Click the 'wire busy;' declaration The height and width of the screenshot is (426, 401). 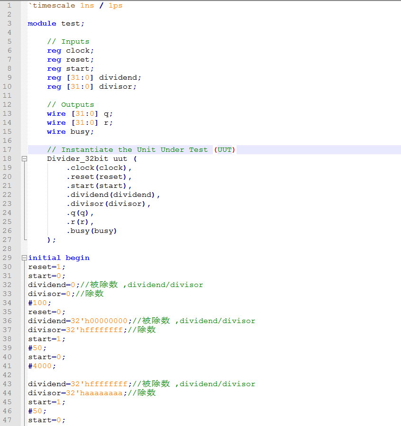70,131
